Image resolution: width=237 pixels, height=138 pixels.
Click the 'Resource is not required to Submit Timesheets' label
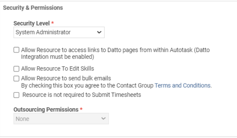click(x=82, y=95)
